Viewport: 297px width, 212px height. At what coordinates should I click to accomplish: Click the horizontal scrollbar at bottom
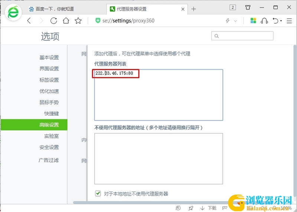pos(151,202)
